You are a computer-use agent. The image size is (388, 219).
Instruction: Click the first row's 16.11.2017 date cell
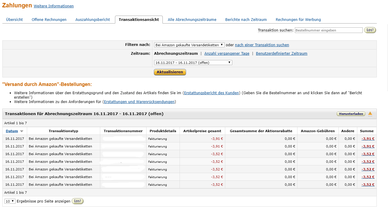coord(15,139)
